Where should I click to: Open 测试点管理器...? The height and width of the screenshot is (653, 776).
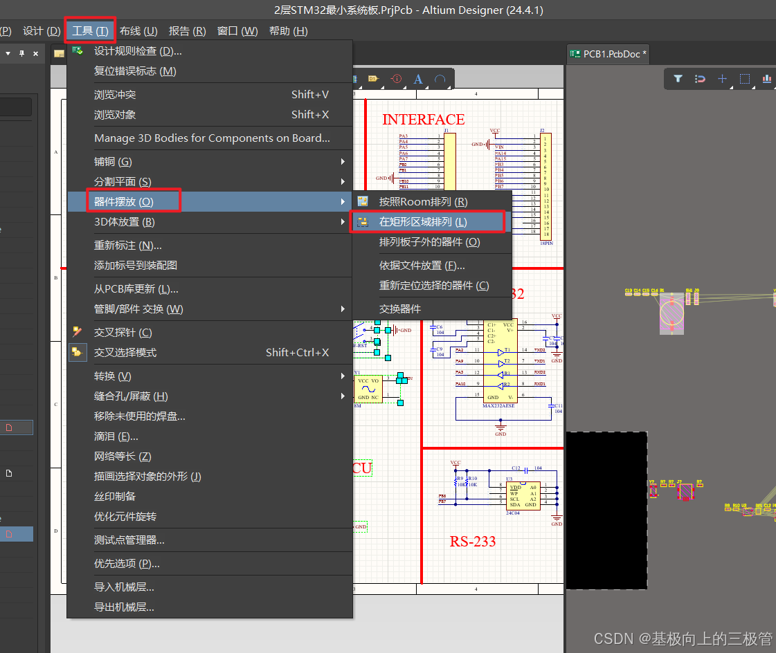(210, 540)
